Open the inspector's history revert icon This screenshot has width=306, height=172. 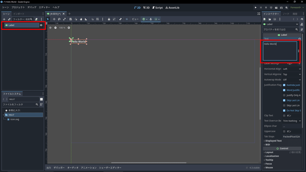click(302, 19)
